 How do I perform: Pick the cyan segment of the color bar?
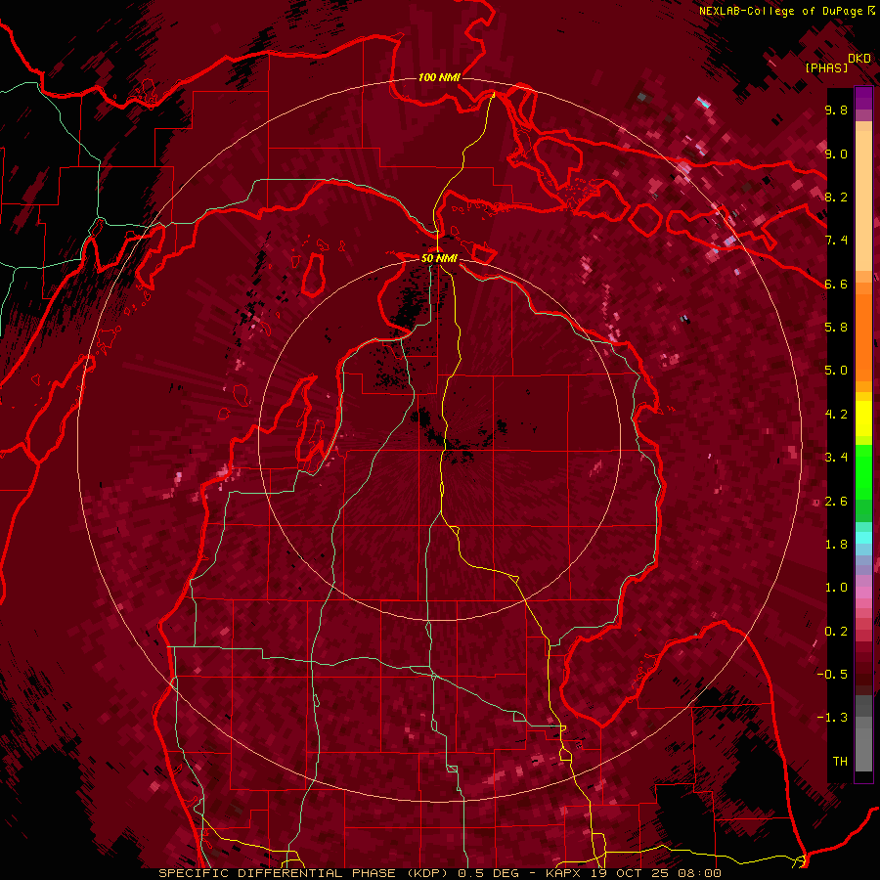click(863, 538)
